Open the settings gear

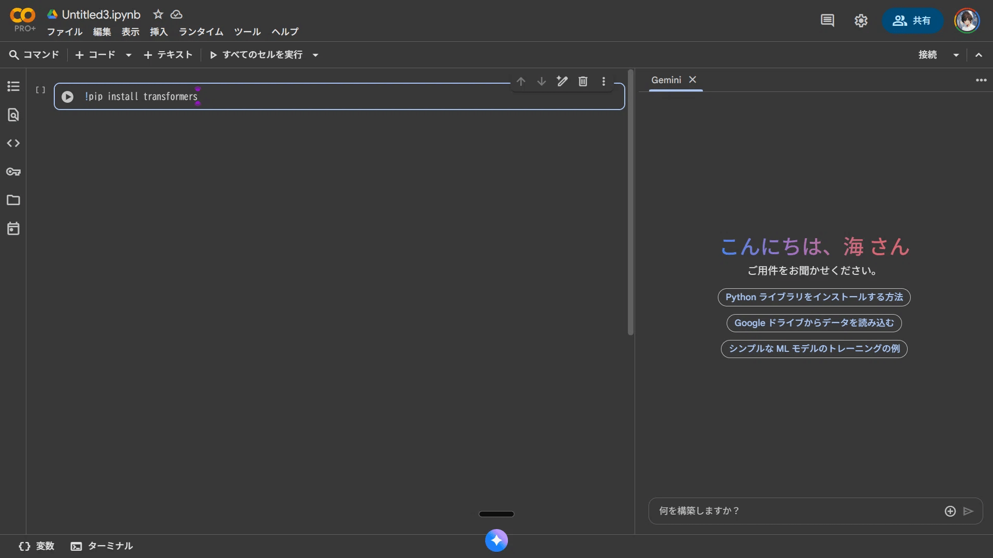pos(861,21)
